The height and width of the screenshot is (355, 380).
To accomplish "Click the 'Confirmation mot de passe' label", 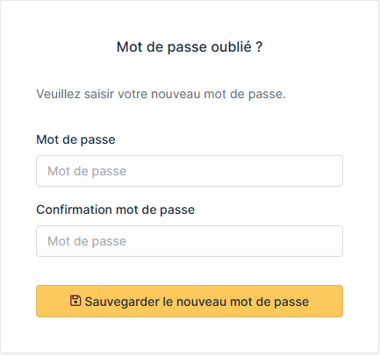I will click(x=116, y=209).
